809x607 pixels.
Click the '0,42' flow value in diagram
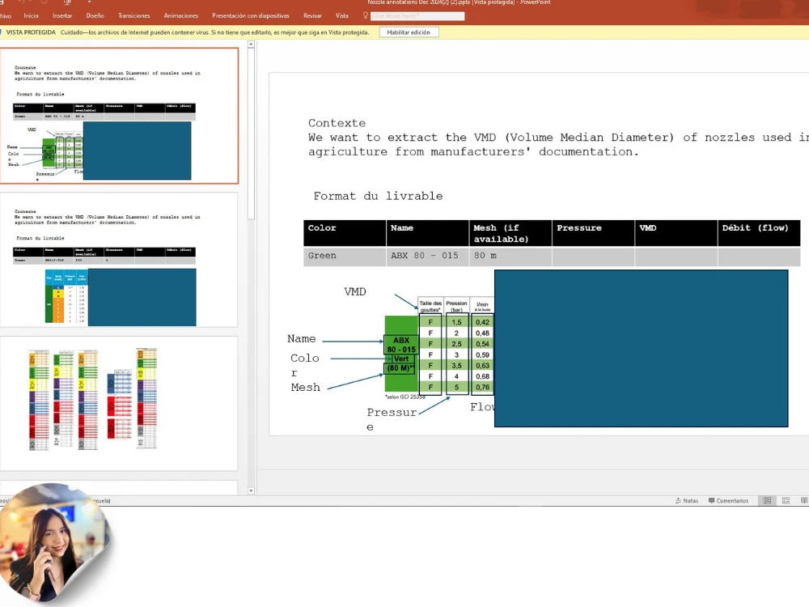coord(482,322)
